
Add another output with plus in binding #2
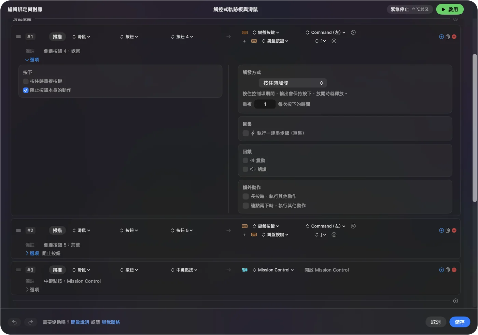(x=244, y=235)
